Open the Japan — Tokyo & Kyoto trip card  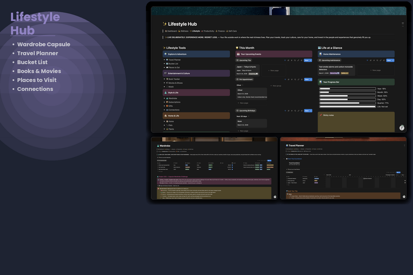point(247,71)
